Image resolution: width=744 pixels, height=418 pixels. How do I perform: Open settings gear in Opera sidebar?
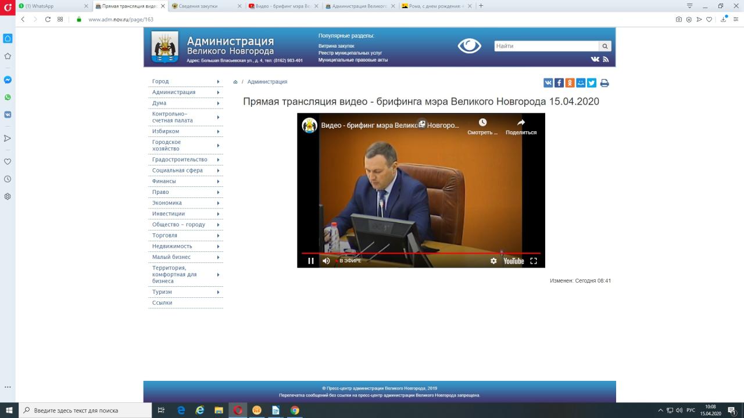pos(8,196)
